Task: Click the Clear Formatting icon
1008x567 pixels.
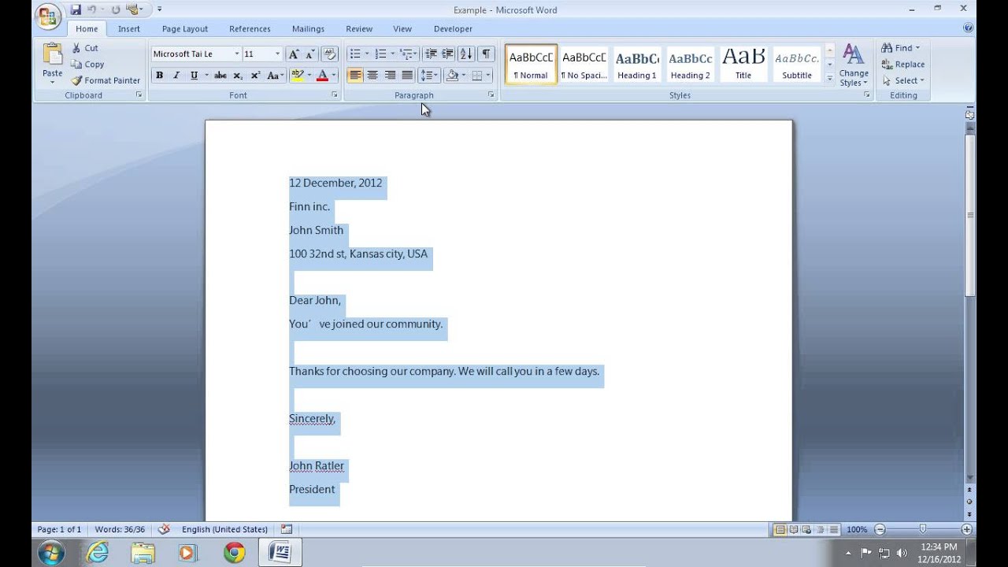Action: click(330, 54)
